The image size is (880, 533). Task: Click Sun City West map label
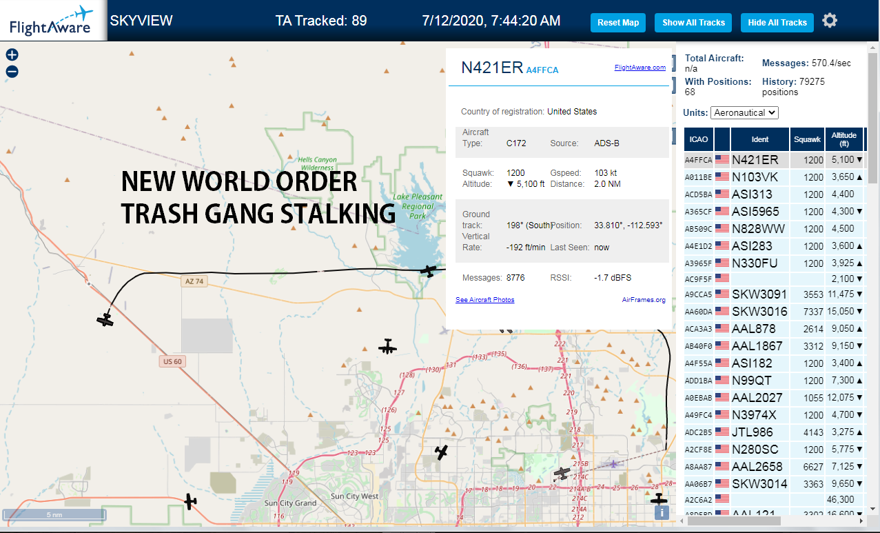pyautogui.click(x=354, y=496)
